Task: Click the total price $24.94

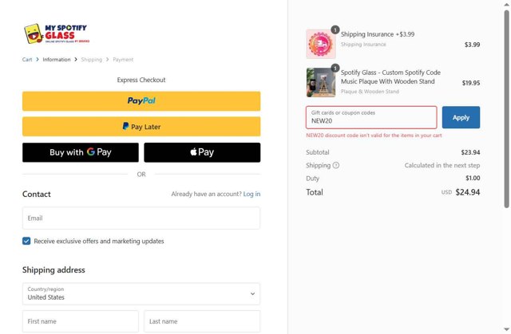Action: point(468,192)
